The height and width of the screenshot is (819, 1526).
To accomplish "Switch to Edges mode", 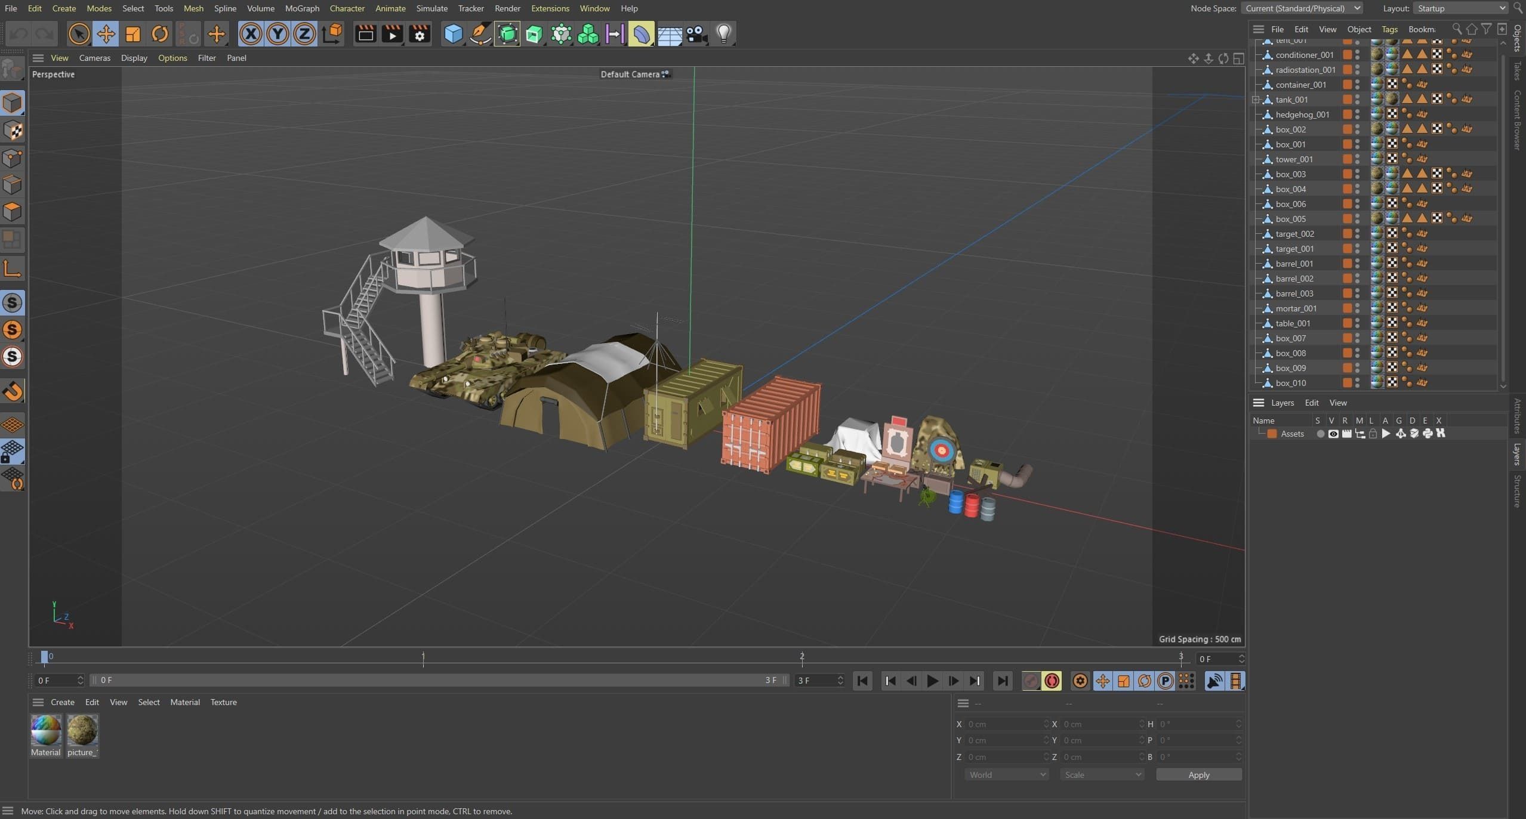I will pos(13,185).
